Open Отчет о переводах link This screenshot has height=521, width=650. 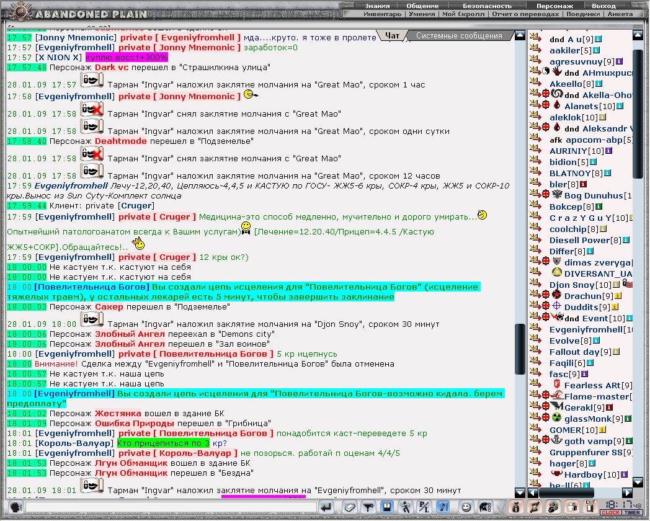(525, 14)
